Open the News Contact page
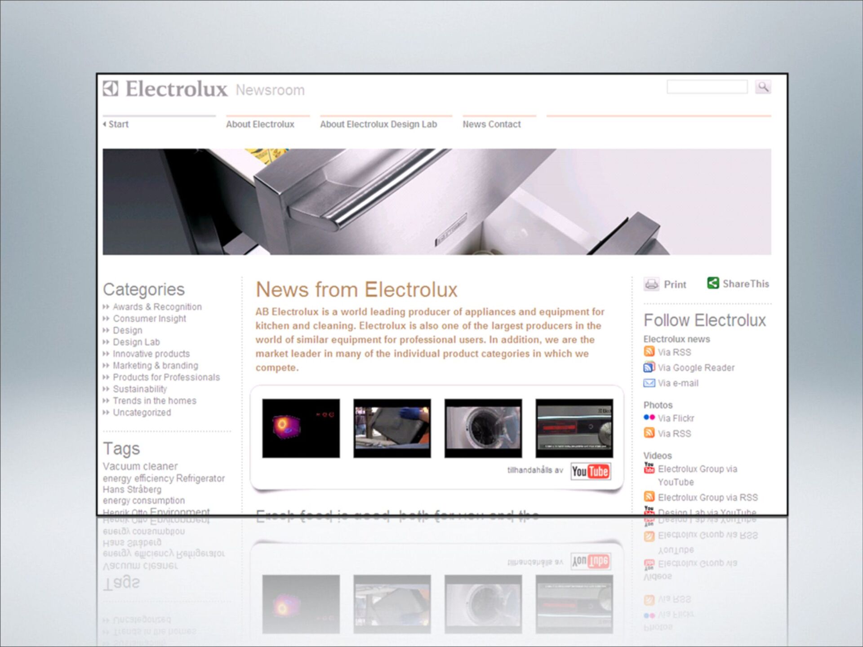 [x=492, y=124]
